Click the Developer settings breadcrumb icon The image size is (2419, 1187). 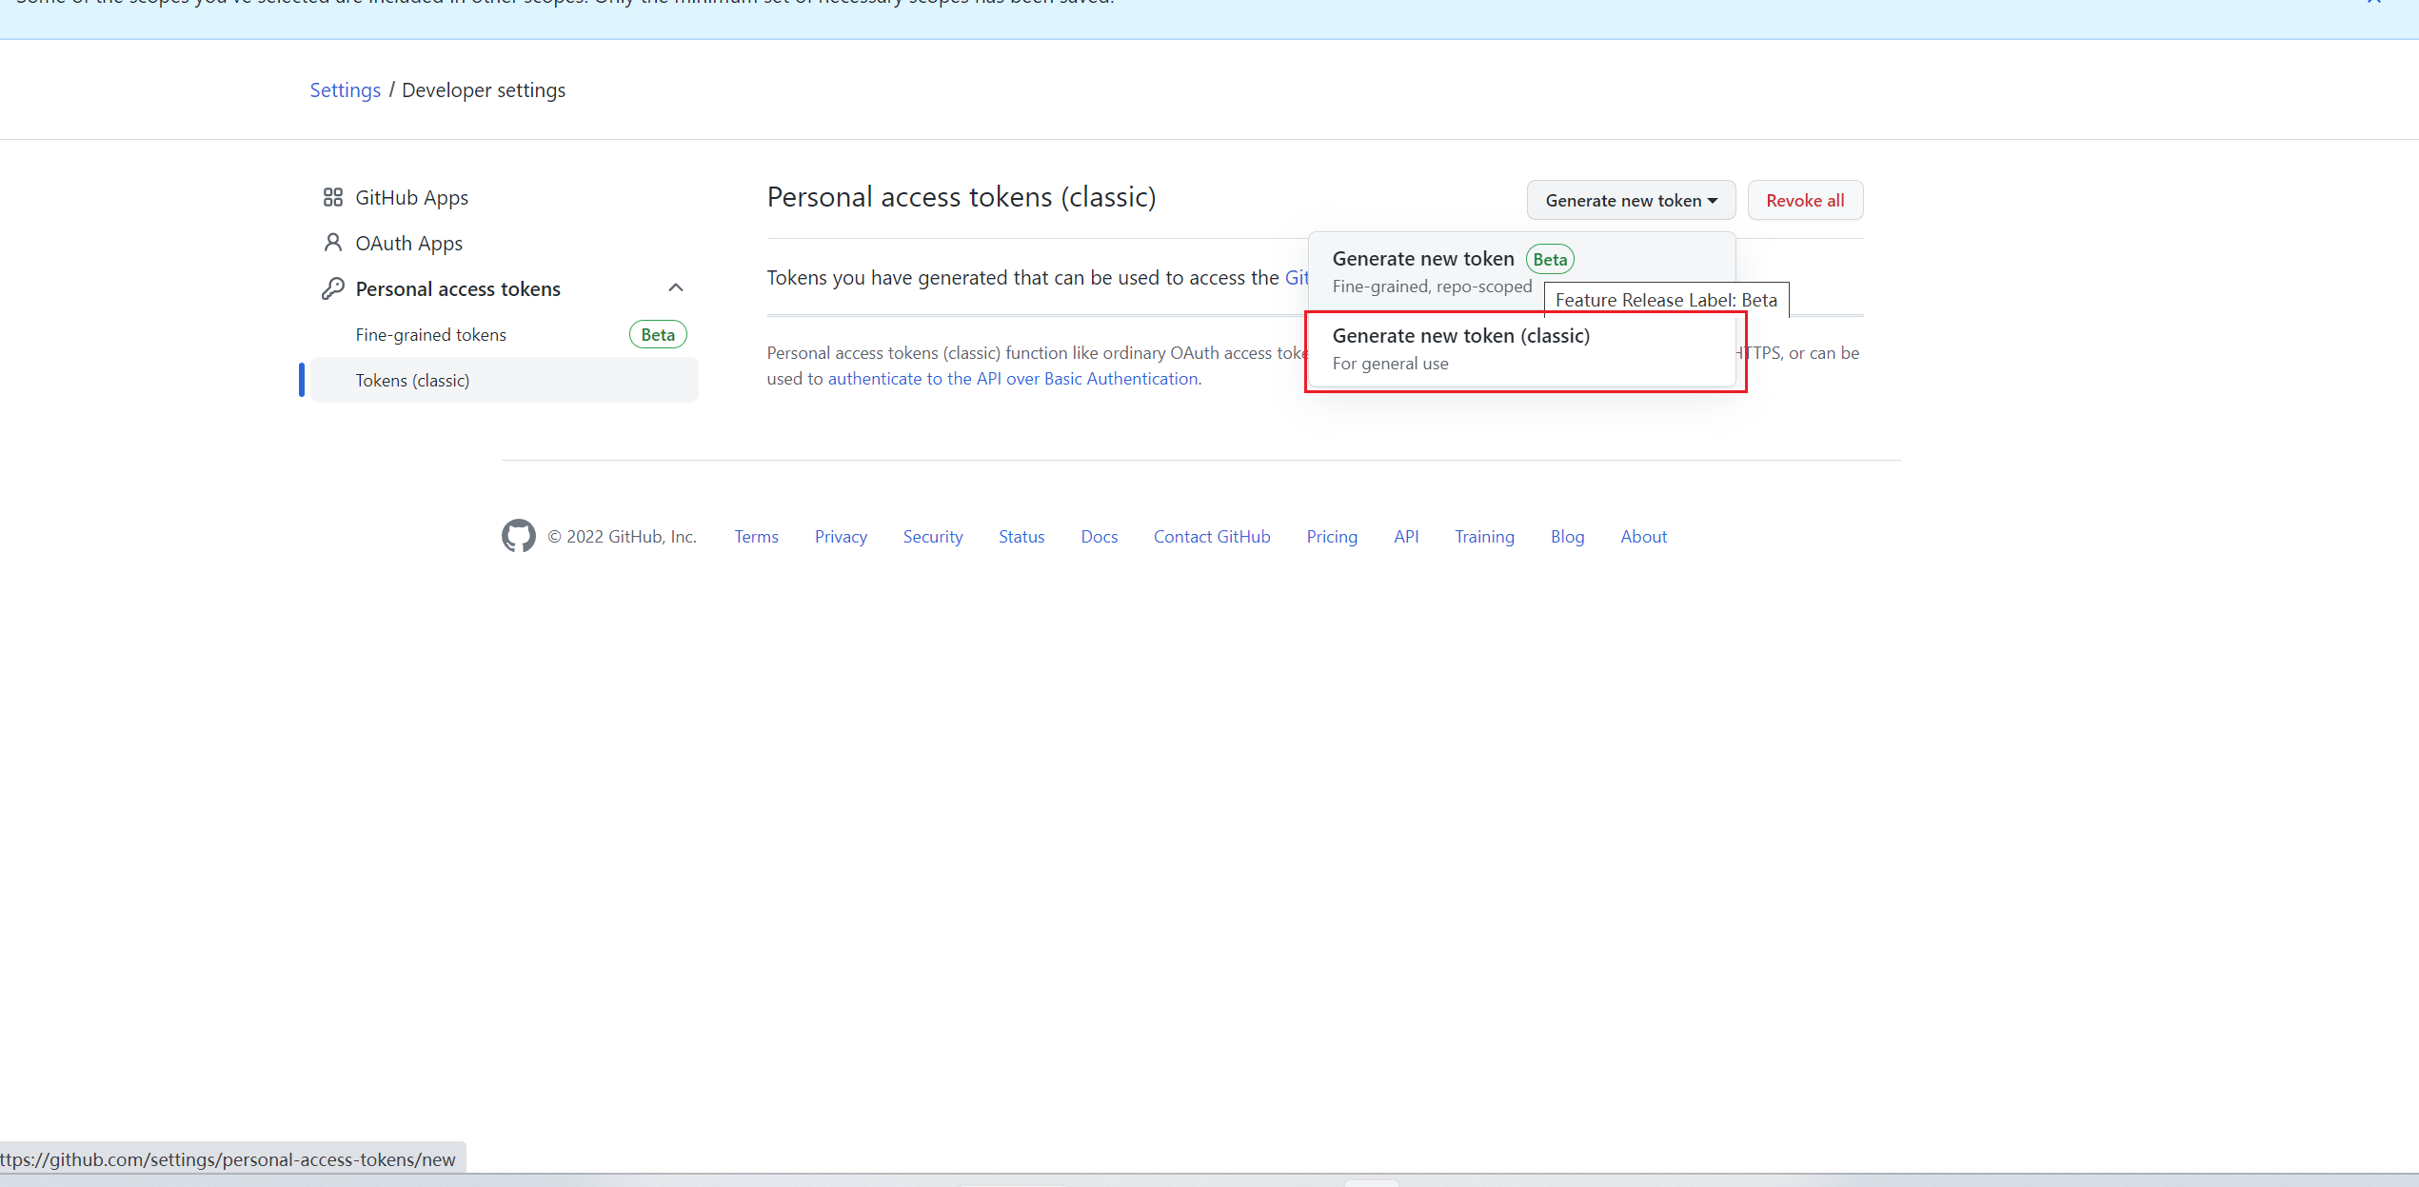tap(483, 89)
